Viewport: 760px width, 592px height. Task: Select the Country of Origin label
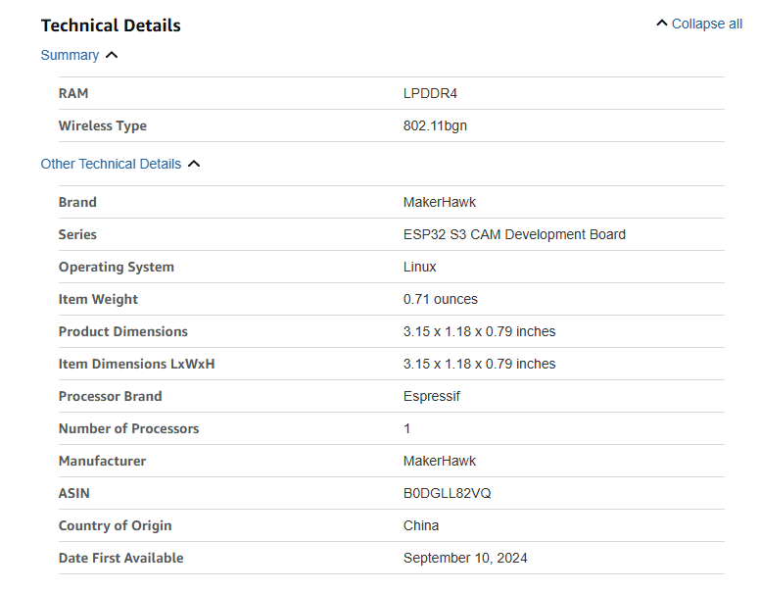tap(115, 525)
